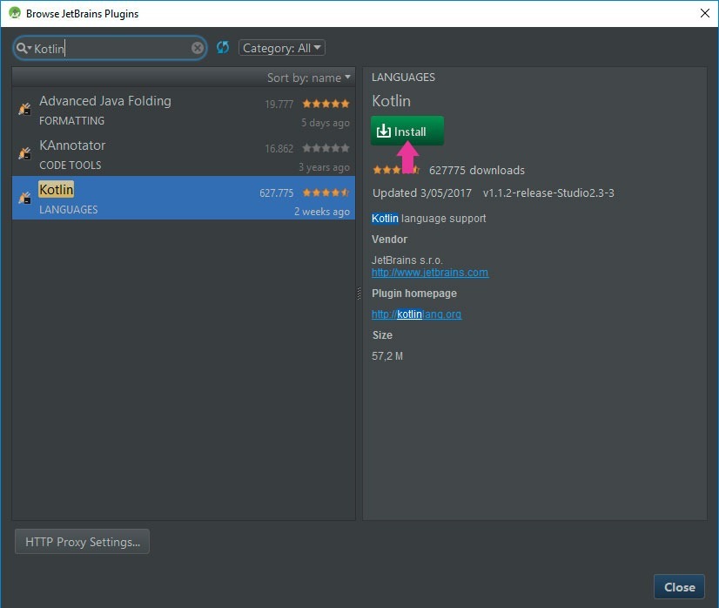Click the 16.862 download count

(x=279, y=149)
